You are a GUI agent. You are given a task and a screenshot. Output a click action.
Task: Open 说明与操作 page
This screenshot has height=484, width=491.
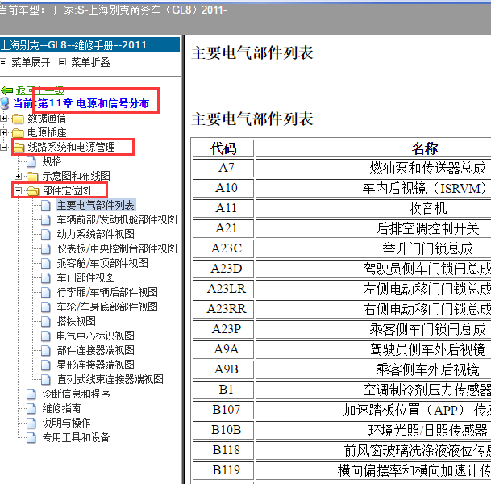[66, 423]
